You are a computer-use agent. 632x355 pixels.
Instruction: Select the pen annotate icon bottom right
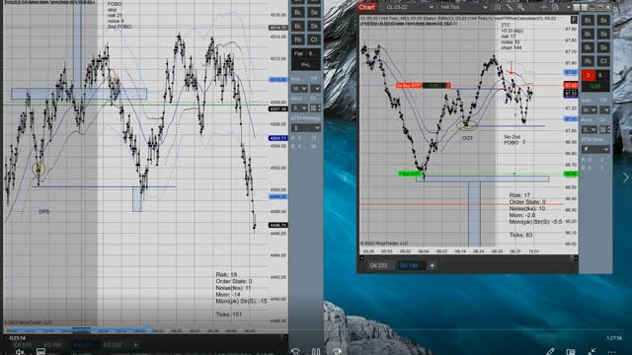point(550,351)
